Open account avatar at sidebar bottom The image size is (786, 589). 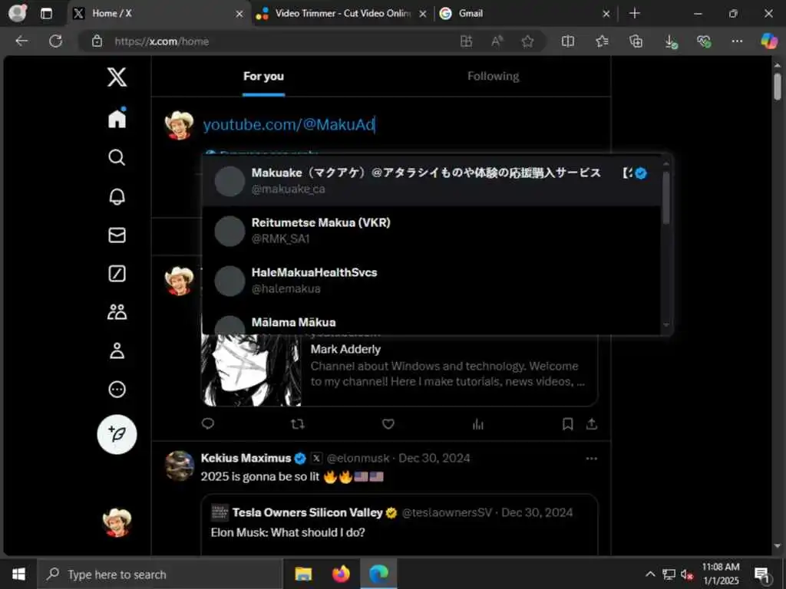pyautogui.click(x=117, y=522)
